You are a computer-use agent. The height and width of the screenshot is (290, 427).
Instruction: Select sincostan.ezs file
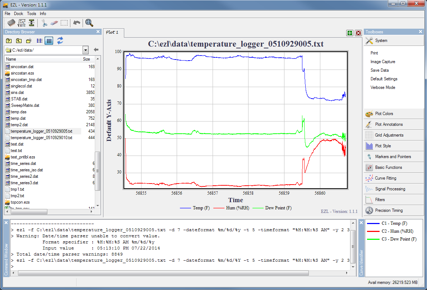pyautogui.click(x=22, y=73)
